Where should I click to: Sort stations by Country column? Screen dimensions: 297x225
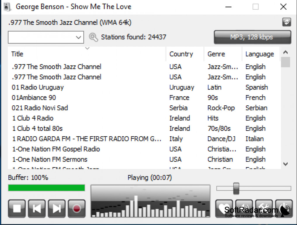(x=185, y=54)
